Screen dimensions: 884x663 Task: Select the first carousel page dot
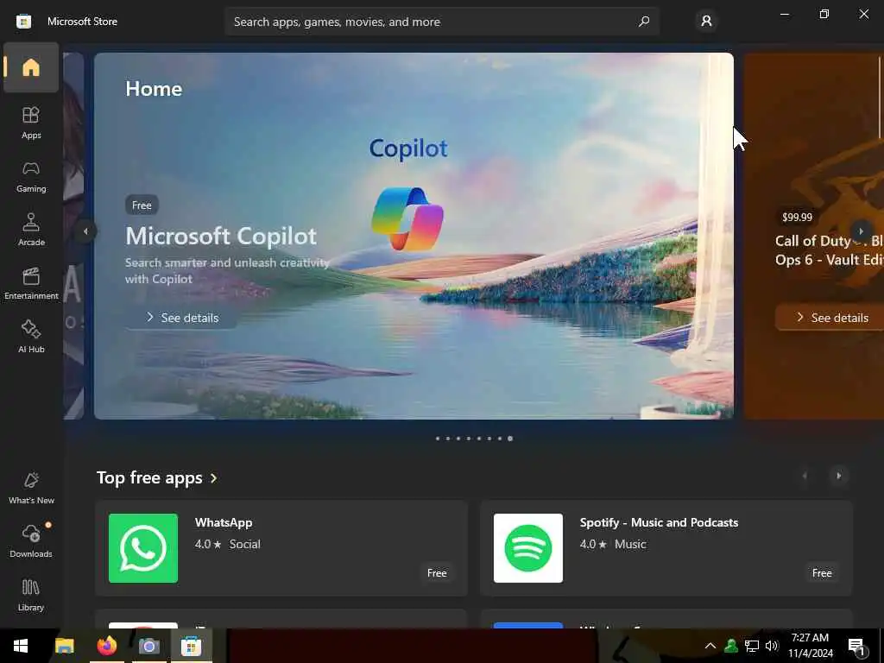point(438,439)
